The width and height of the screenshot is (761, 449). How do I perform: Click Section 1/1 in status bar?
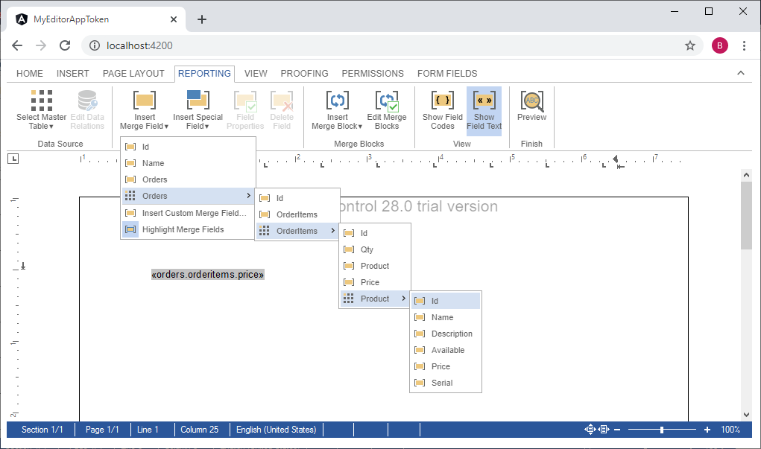click(42, 430)
